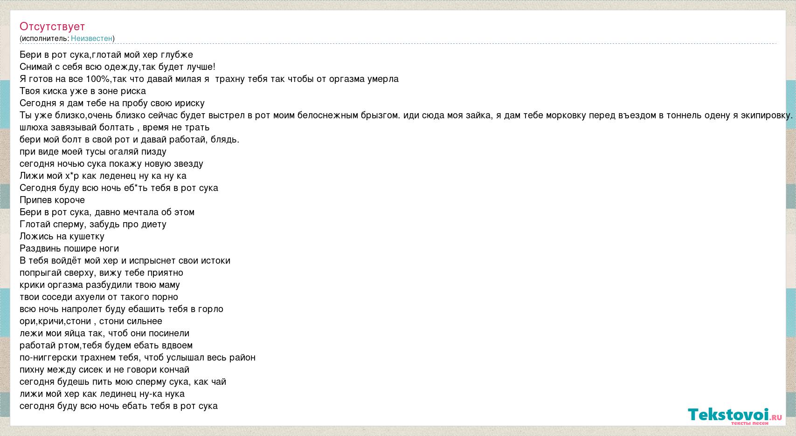Click the long line starting 'Ты уже близко'
Viewport: 796px width, 436px height.
pos(406,115)
